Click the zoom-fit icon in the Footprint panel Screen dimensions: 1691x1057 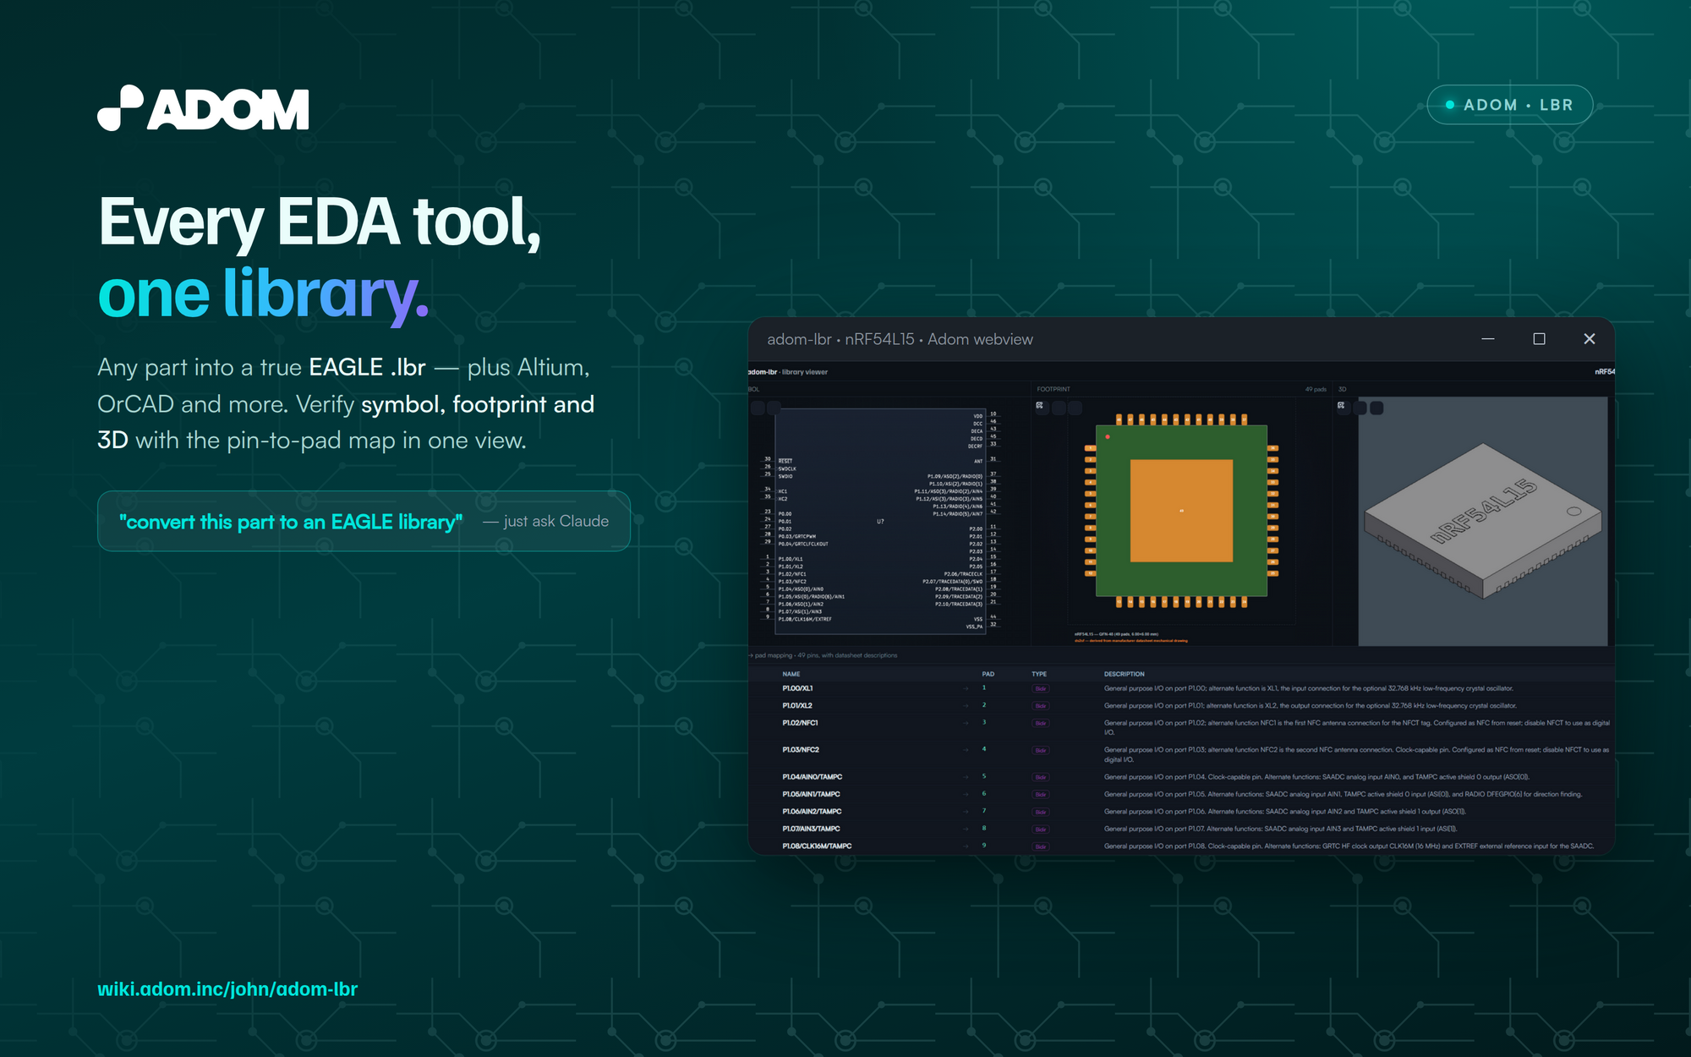pyautogui.click(x=1040, y=406)
